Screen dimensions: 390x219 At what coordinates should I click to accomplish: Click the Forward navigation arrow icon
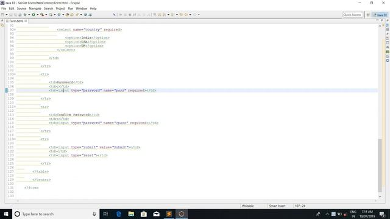[x=194, y=15]
